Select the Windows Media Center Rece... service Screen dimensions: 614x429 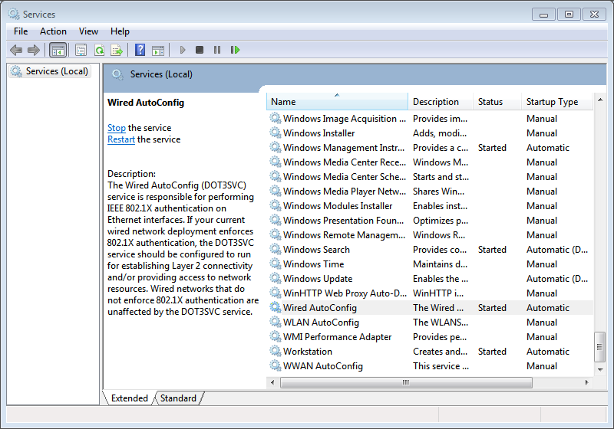point(430,162)
